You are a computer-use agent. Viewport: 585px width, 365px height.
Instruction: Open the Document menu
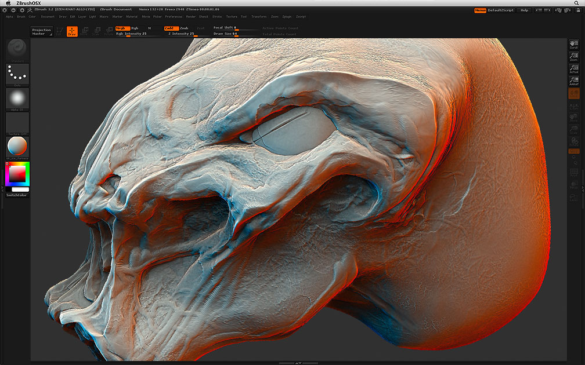tap(48, 17)
